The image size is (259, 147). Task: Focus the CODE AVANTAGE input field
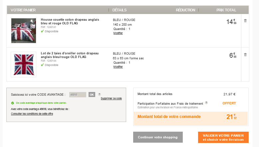78,95
